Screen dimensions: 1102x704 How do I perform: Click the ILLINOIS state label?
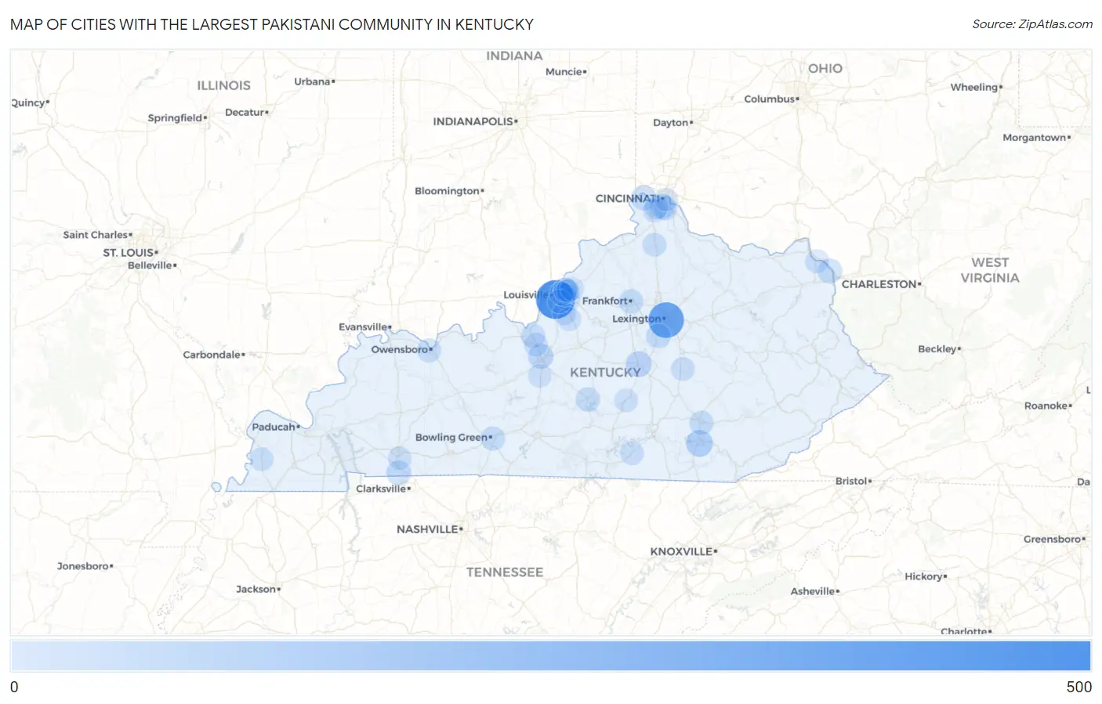click(223, 85)
